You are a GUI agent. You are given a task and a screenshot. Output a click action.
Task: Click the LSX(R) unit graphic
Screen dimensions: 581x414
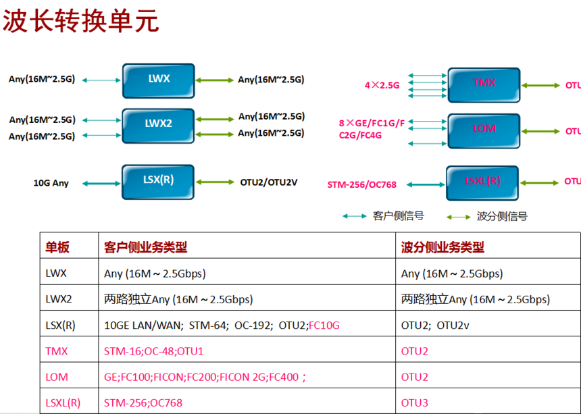(157, 182)
